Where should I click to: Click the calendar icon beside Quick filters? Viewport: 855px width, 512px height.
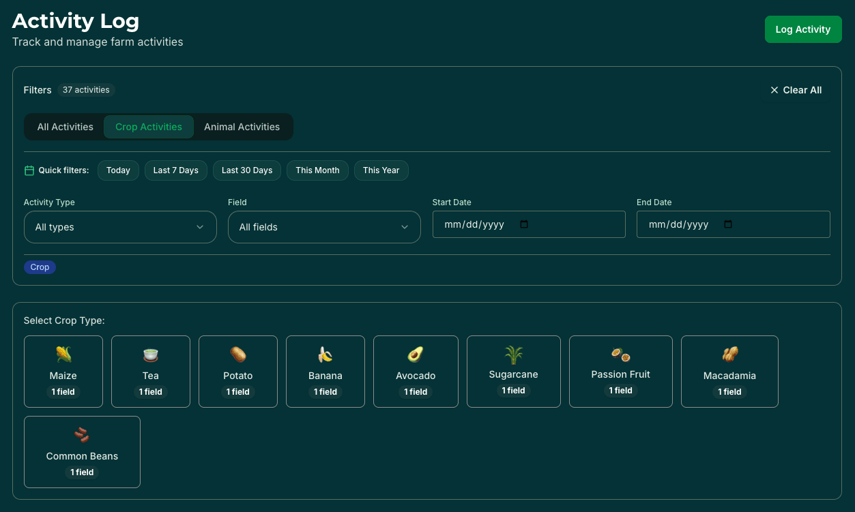pyautogui.click(x=29, y=170)
